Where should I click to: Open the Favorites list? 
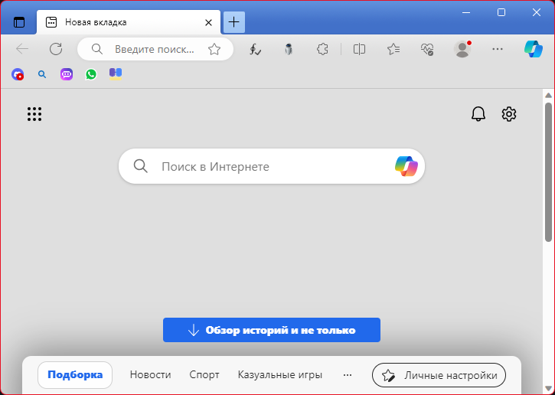point(393,49)
